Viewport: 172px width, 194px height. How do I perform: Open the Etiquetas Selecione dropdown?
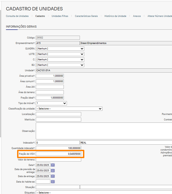(104, 192)
